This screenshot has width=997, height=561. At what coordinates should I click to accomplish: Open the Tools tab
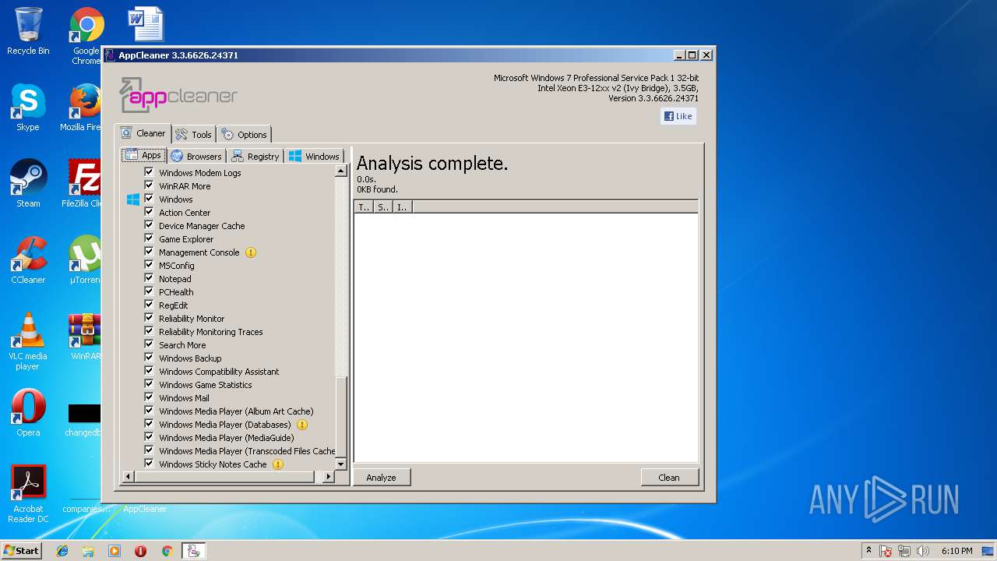click(x=193, y=134)
